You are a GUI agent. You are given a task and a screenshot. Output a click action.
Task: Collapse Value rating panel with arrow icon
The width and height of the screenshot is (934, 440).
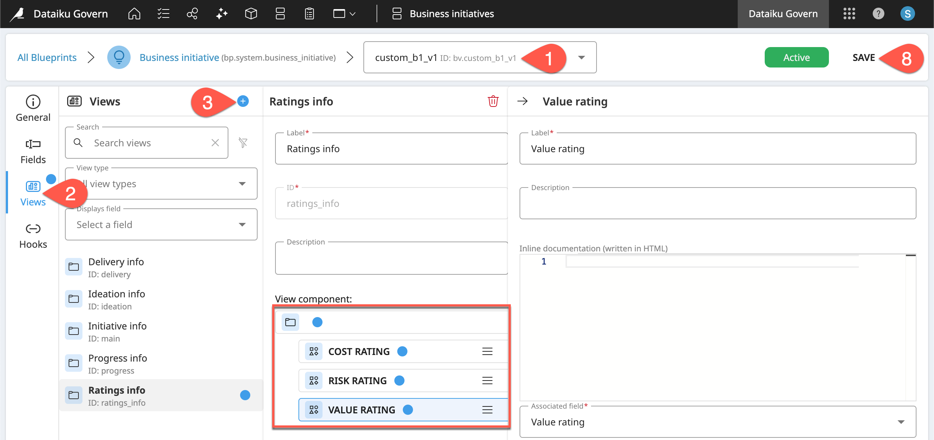pos(522,101)
